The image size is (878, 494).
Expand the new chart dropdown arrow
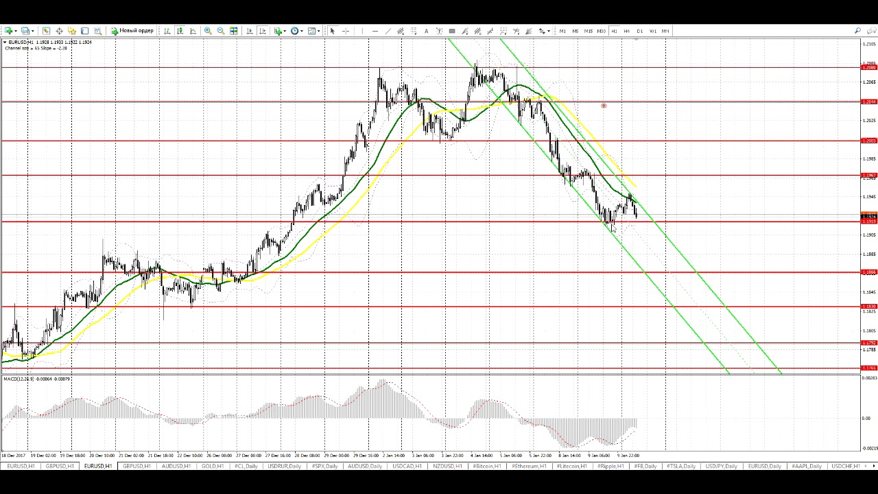tap(16, 31)
